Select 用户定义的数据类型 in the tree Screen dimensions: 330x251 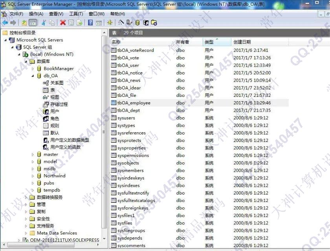pos(70,140)
